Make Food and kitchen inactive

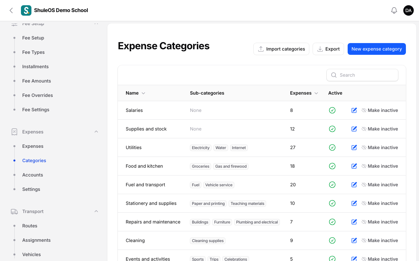(380, 166)
